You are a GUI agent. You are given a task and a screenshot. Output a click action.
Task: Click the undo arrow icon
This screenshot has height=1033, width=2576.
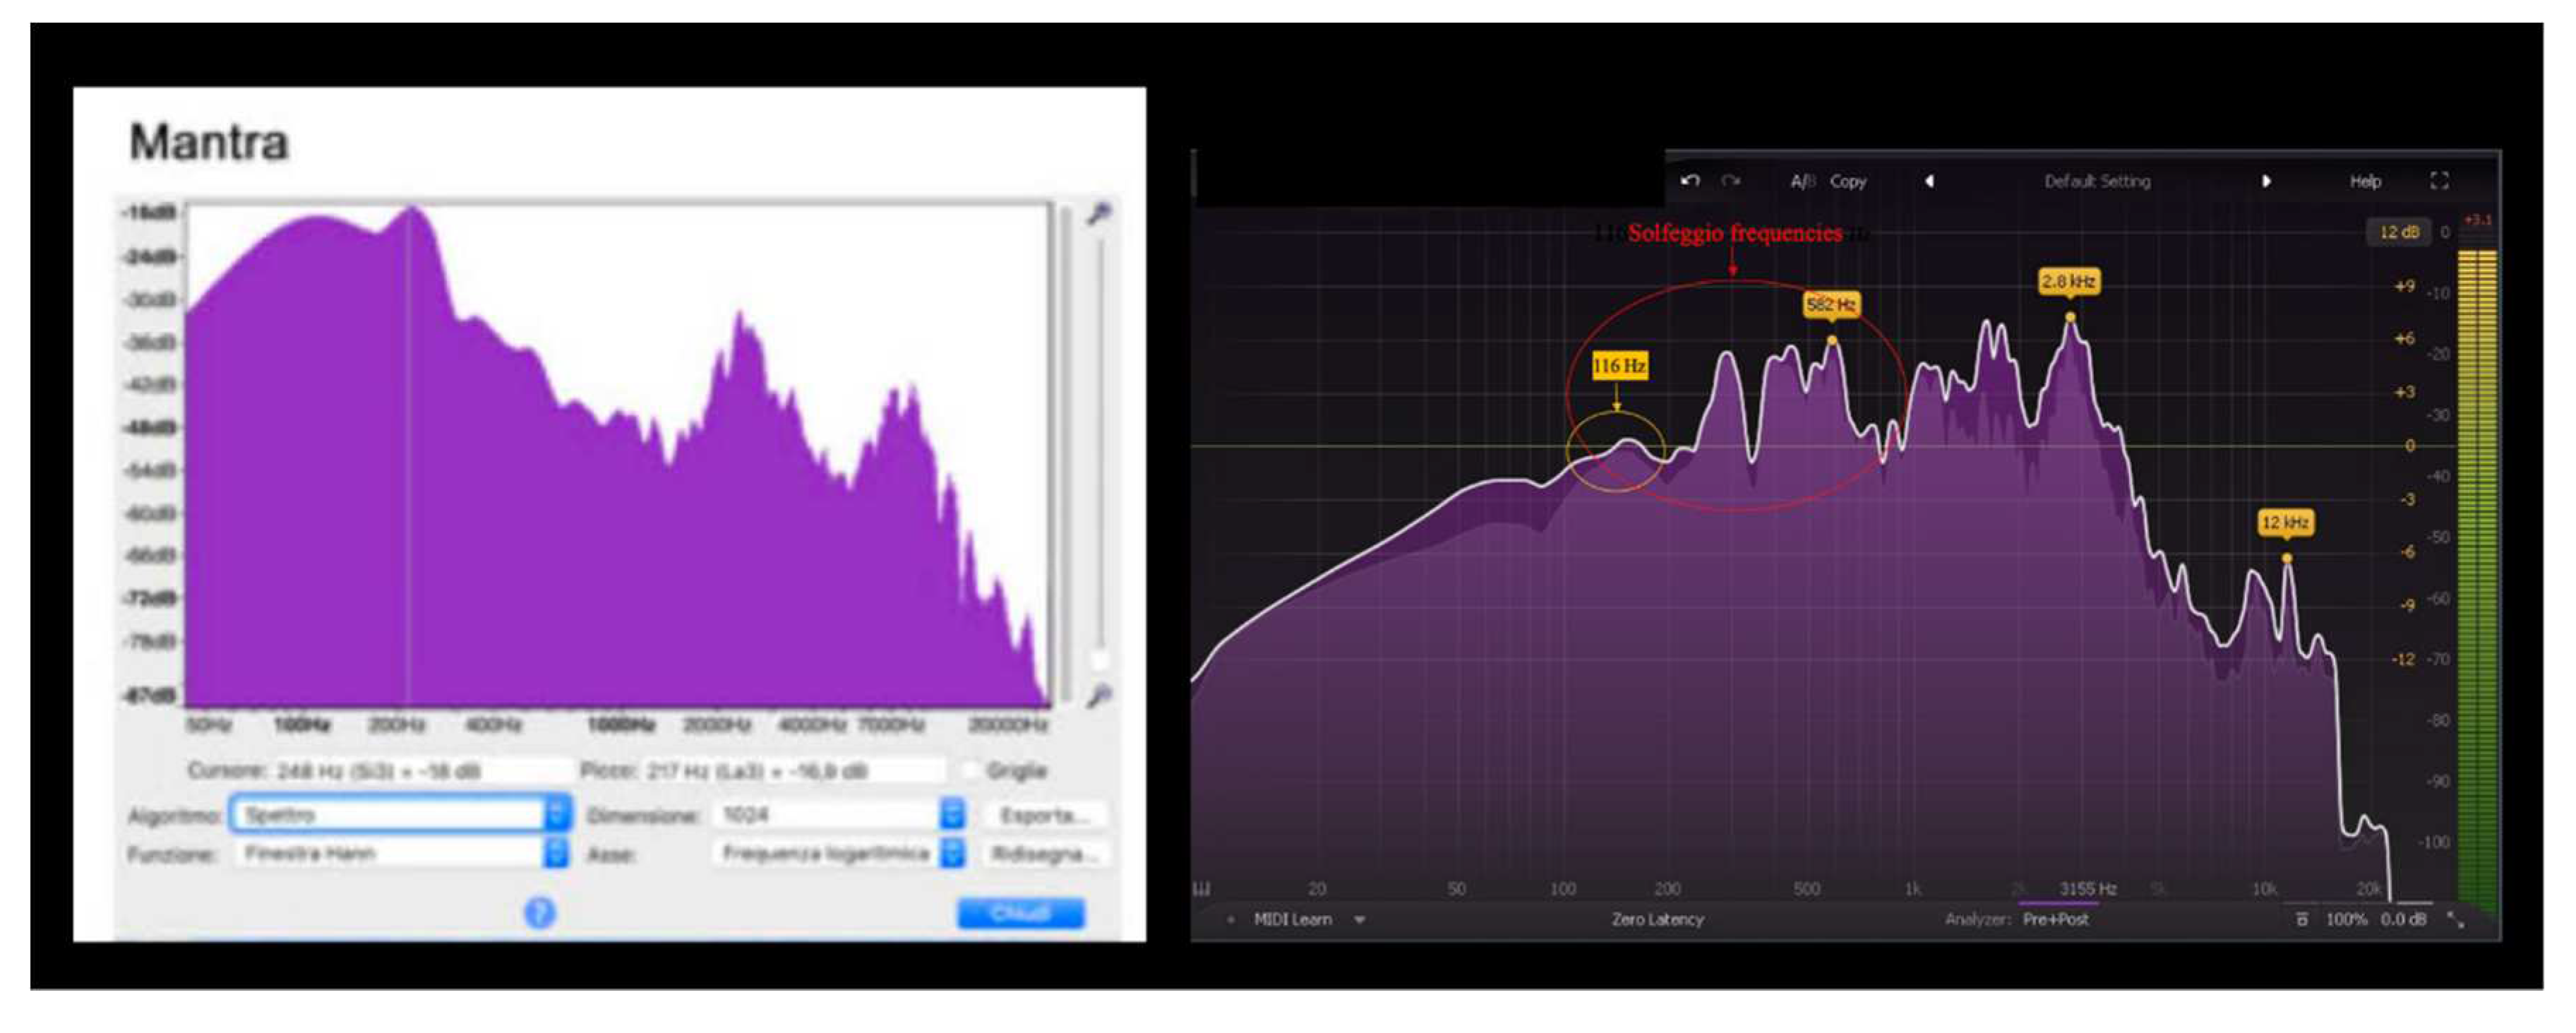[x=1691, y=181]
